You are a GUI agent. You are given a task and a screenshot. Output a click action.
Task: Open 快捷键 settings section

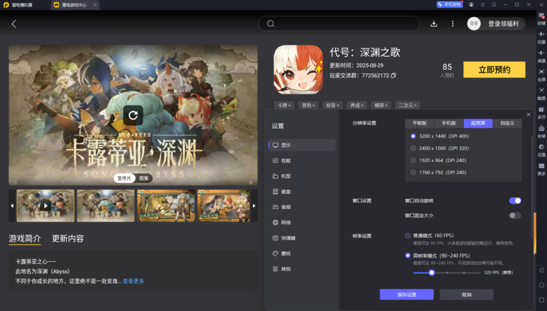302,238
